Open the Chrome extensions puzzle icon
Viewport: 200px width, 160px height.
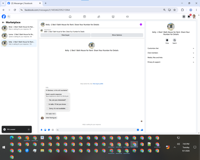[182, 10]
